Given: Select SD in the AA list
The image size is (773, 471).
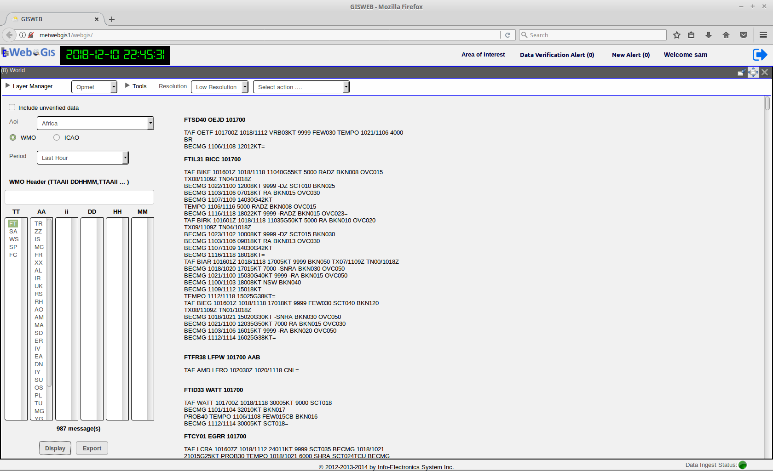Looking at the screenshot, I should tap(39, 333).
